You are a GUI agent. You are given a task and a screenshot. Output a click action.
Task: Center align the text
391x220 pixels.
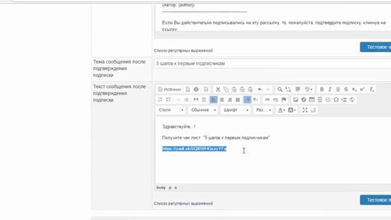(x=222, y=100)
